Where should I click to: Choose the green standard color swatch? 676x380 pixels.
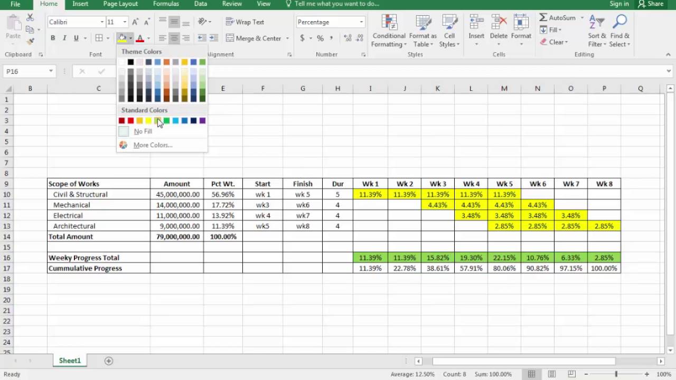click(x=166, y=121)
